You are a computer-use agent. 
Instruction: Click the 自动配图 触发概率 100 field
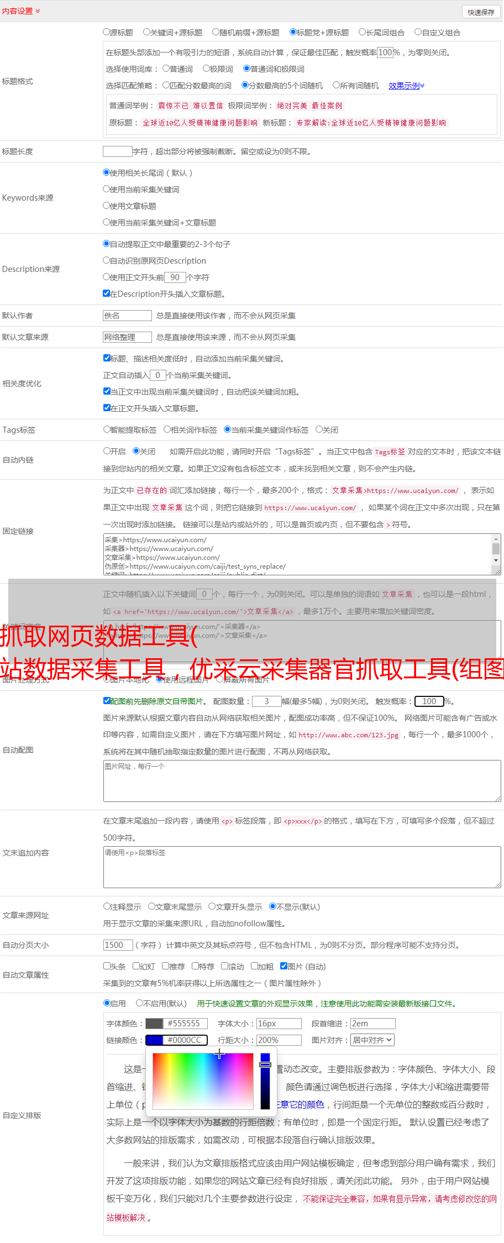(429, 701)
